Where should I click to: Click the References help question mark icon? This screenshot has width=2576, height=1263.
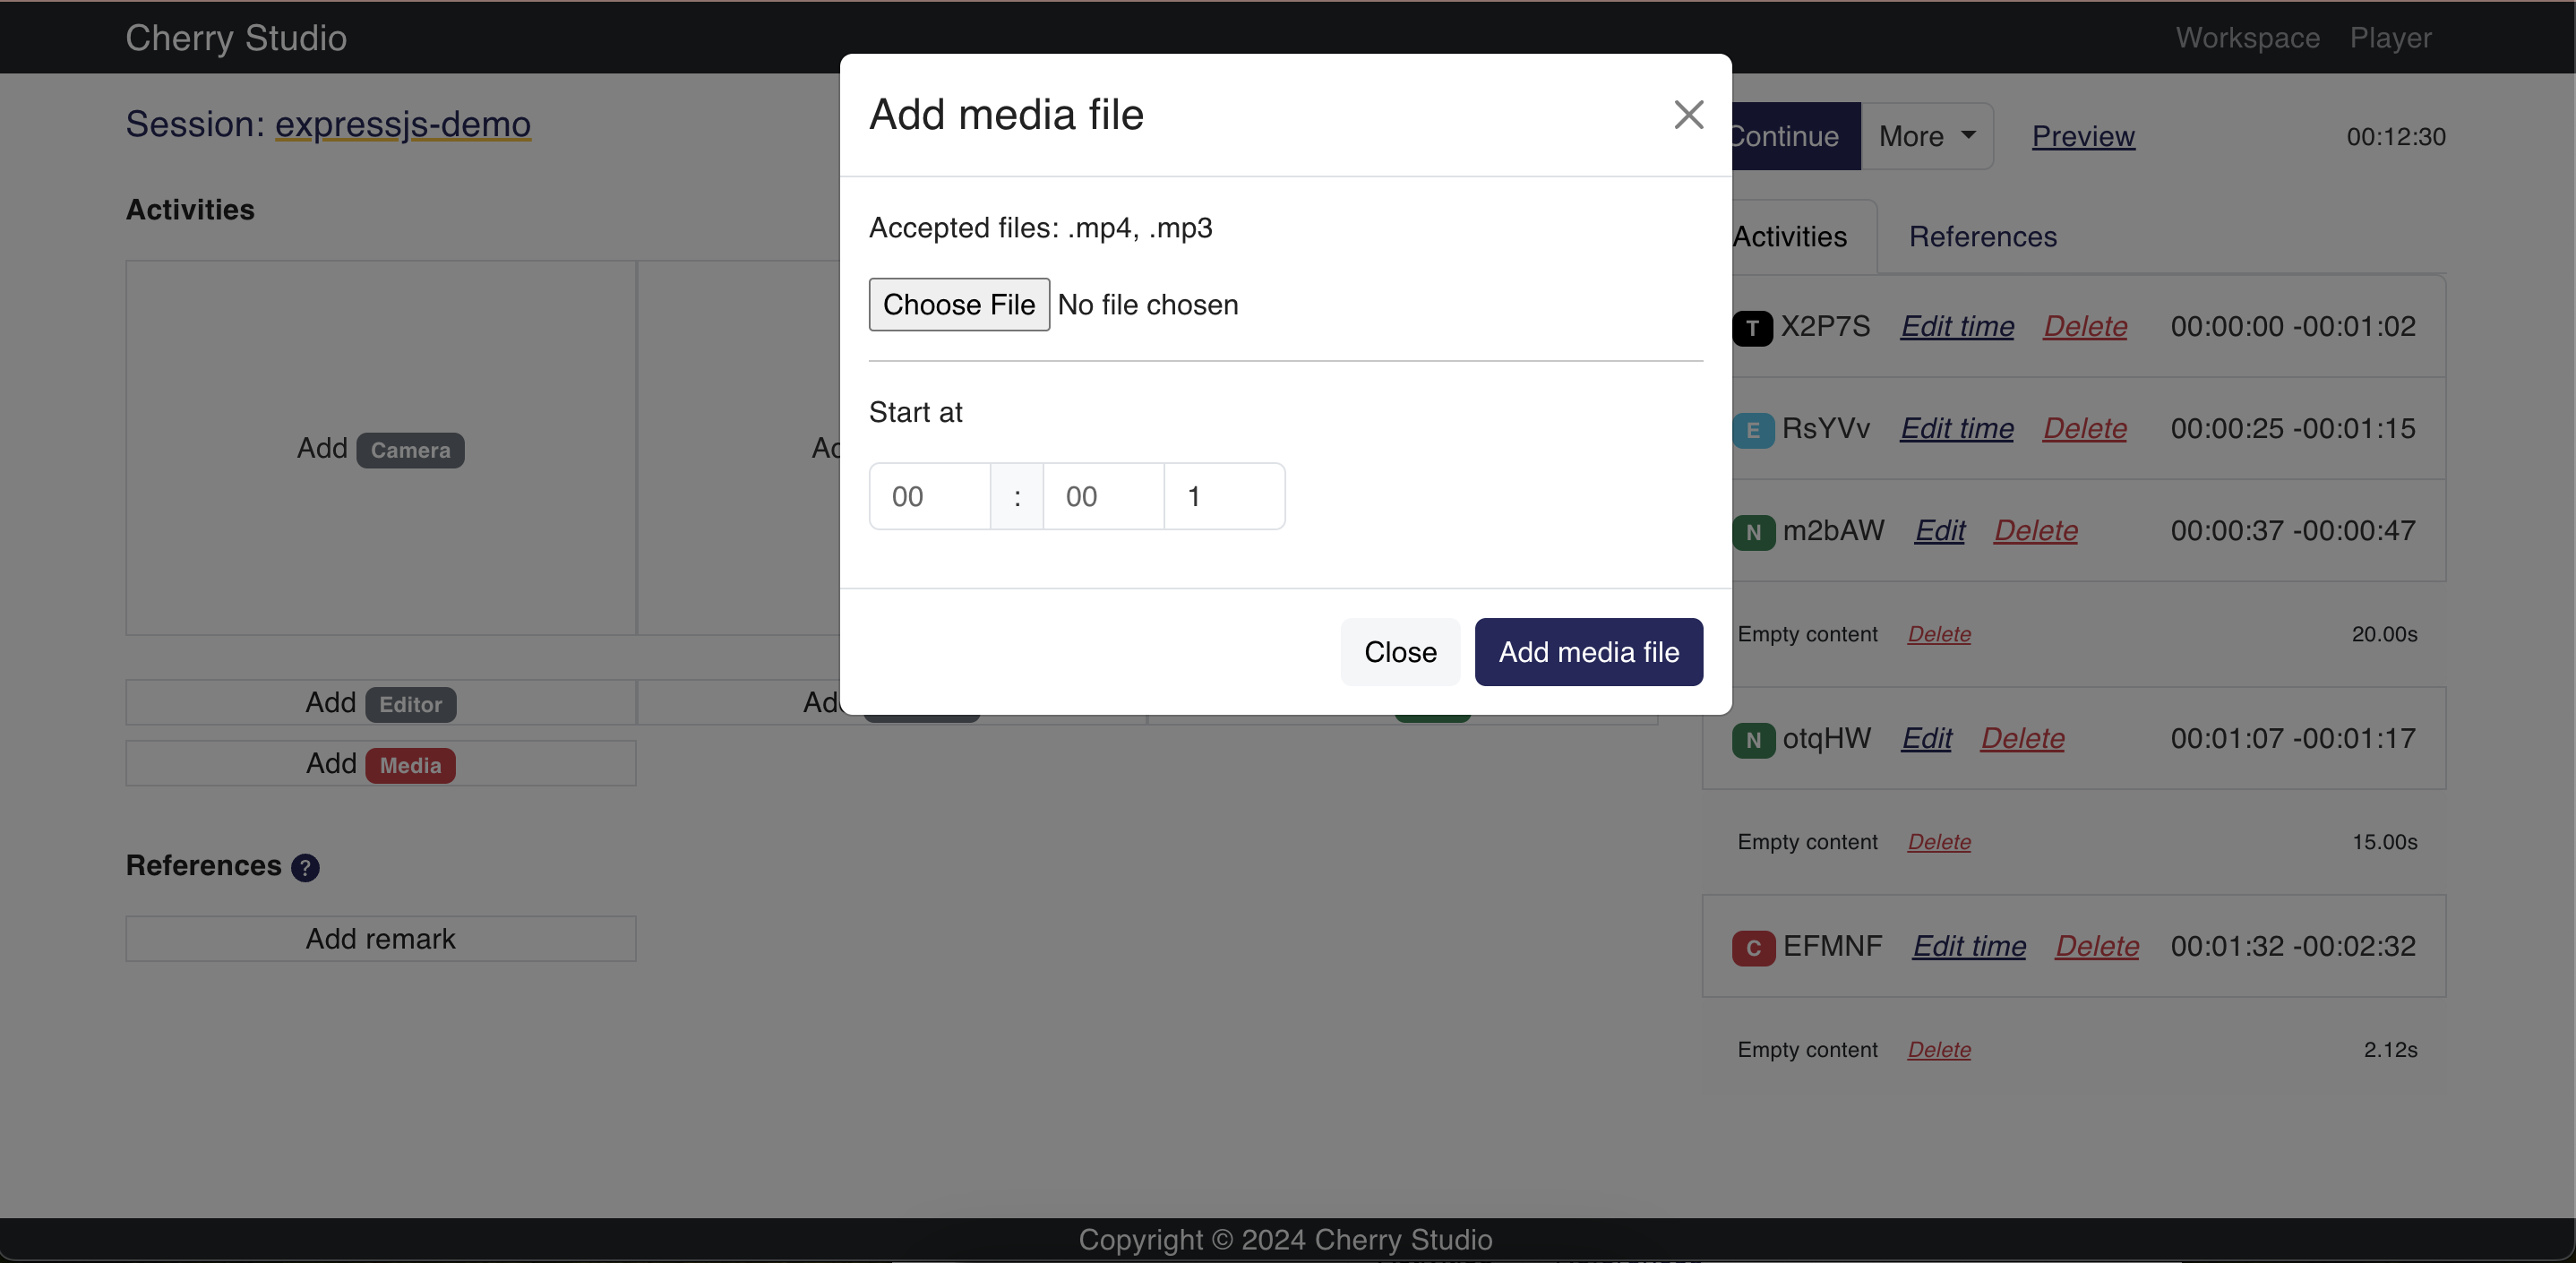pos(305,867)
